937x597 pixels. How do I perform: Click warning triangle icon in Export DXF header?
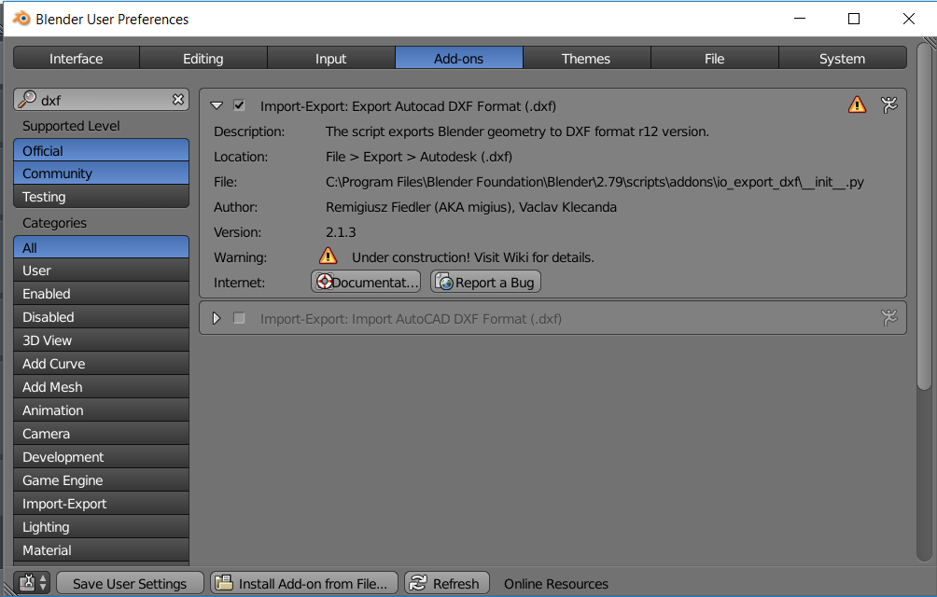point(857,105)
